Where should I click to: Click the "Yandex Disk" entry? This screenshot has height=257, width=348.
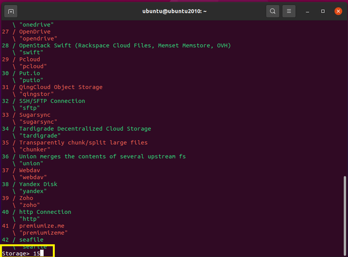[x=38, y=184]
